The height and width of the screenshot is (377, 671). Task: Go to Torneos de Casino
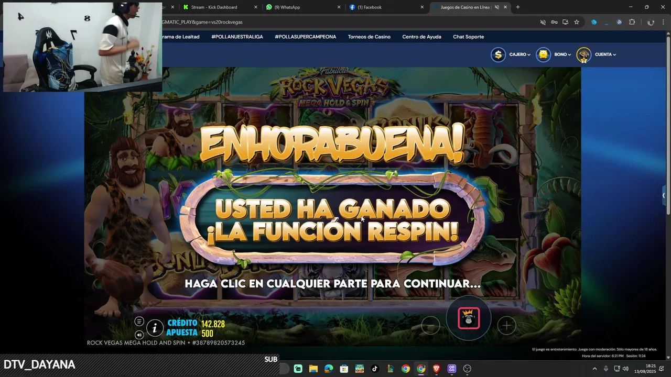coord(369,37)
